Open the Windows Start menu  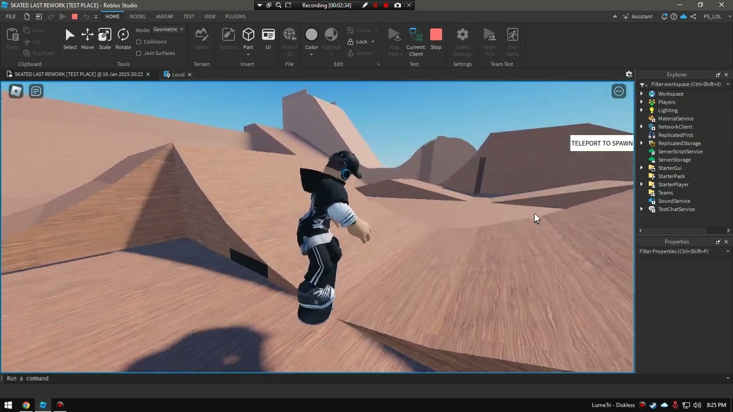tap(9, 405)
